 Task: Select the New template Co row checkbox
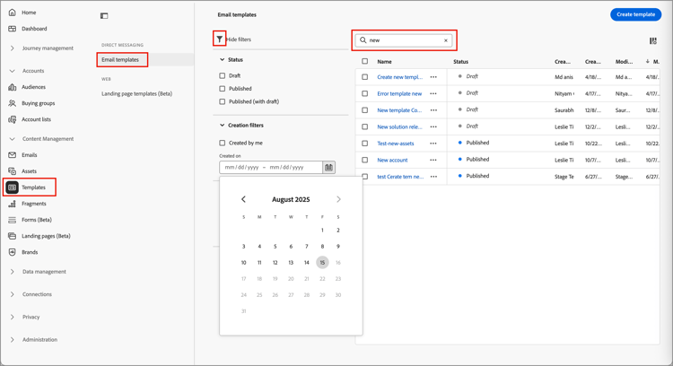click(365, 110)
